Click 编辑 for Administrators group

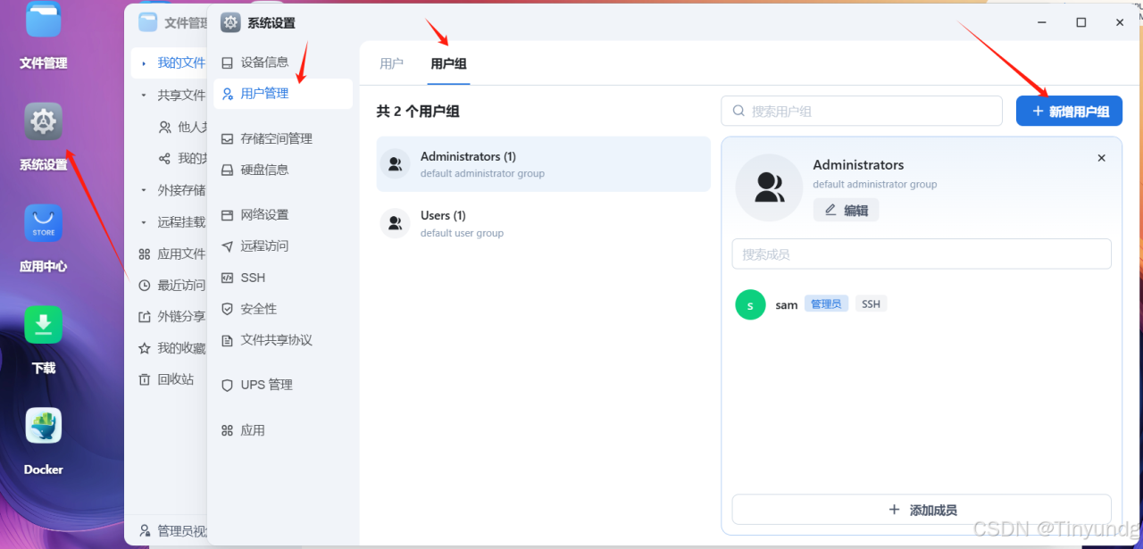point(846,210)
